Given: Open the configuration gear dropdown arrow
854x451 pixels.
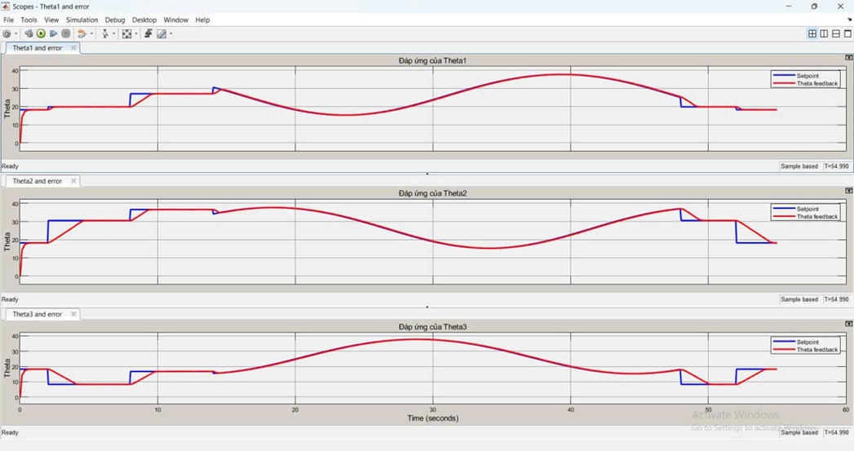Looking at the screenshot, I should (x=15, y=34).
